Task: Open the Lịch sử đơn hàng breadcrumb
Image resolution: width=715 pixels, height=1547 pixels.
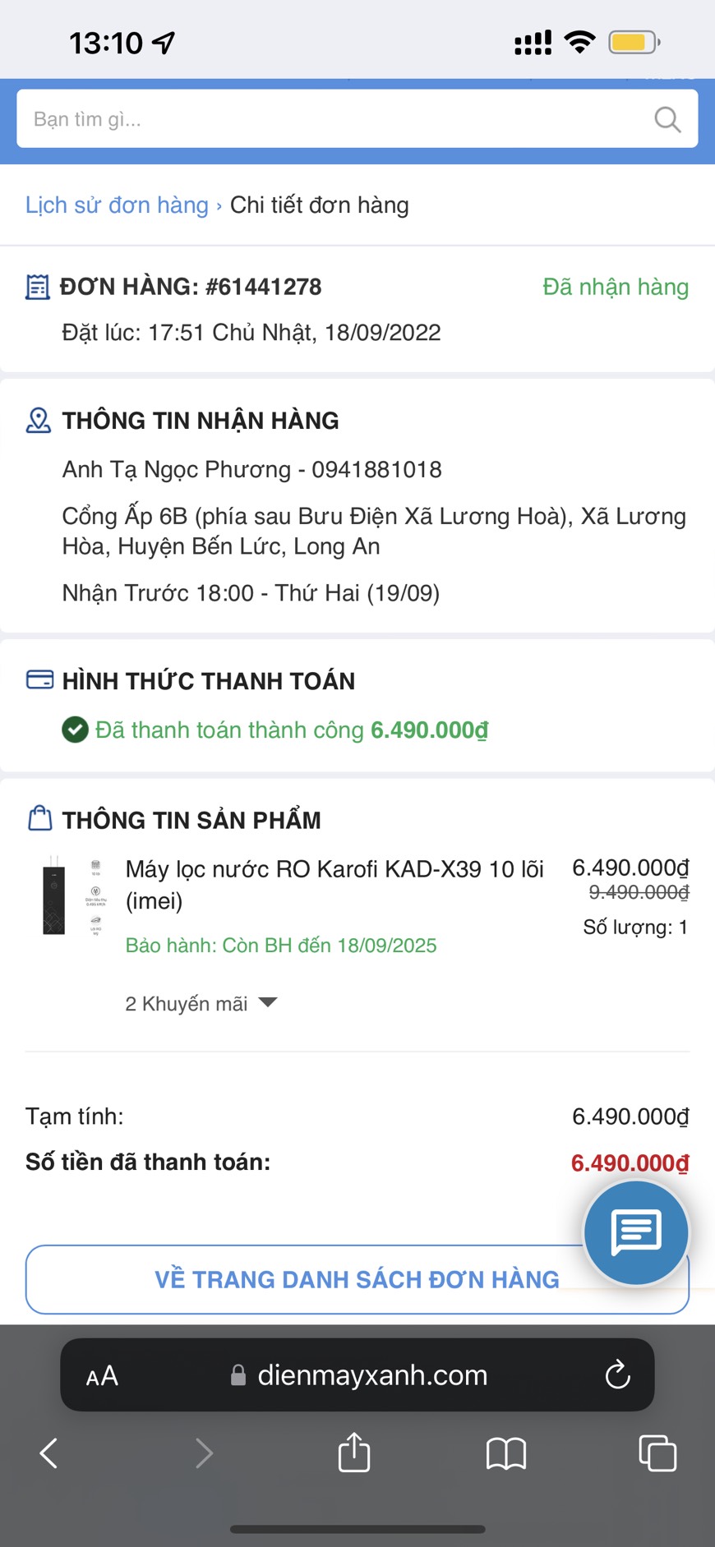Action: 117,205
